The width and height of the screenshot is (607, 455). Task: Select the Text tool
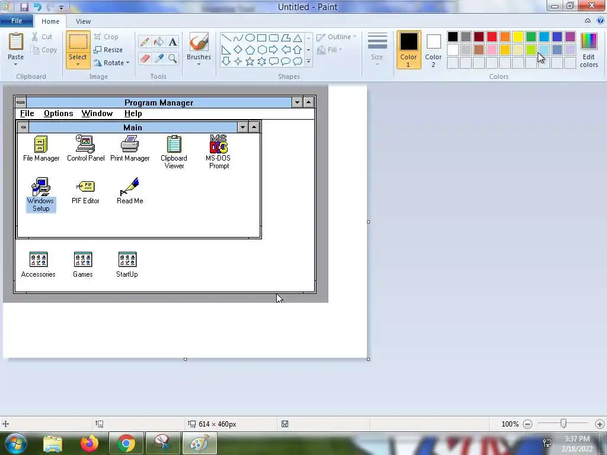point(172,42)
